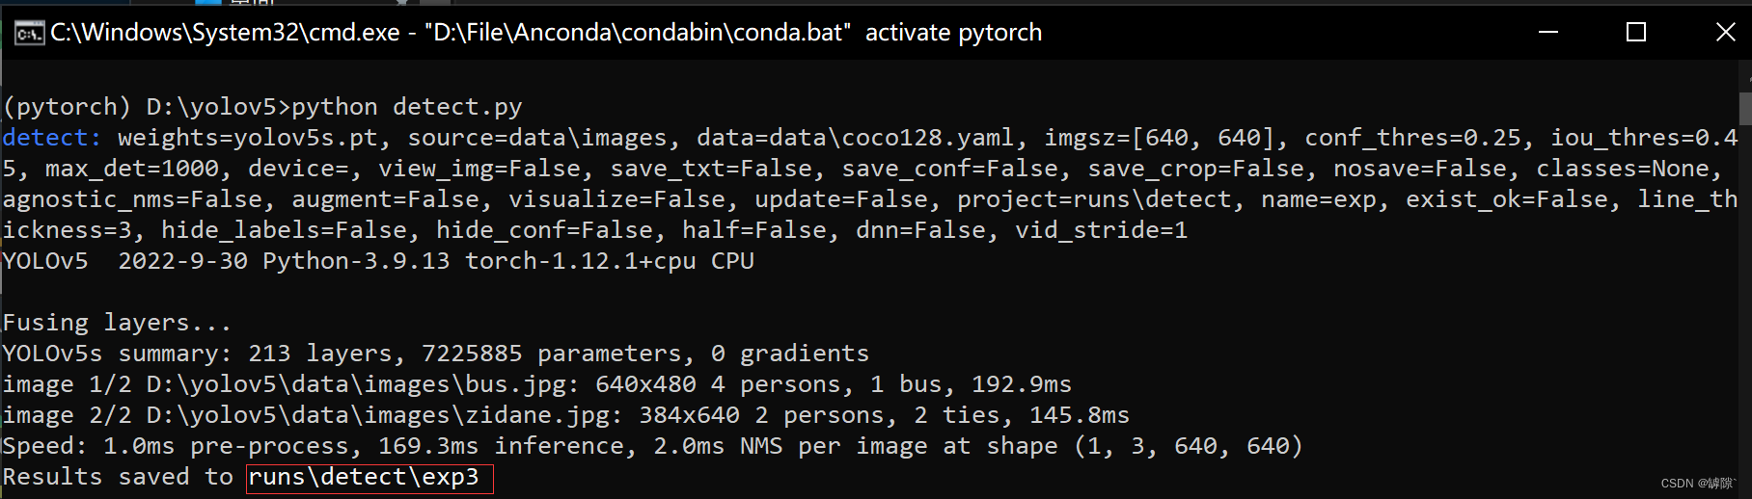Click the '(pytorch)' environment prefix
This screenshot has width=1752, height=499.
click(67, 107)
